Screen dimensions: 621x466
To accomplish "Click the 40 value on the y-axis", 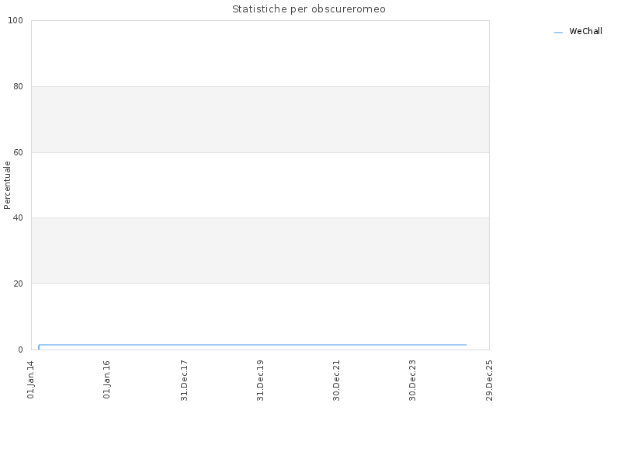I will pyautogui.click(x=18, y=218).
